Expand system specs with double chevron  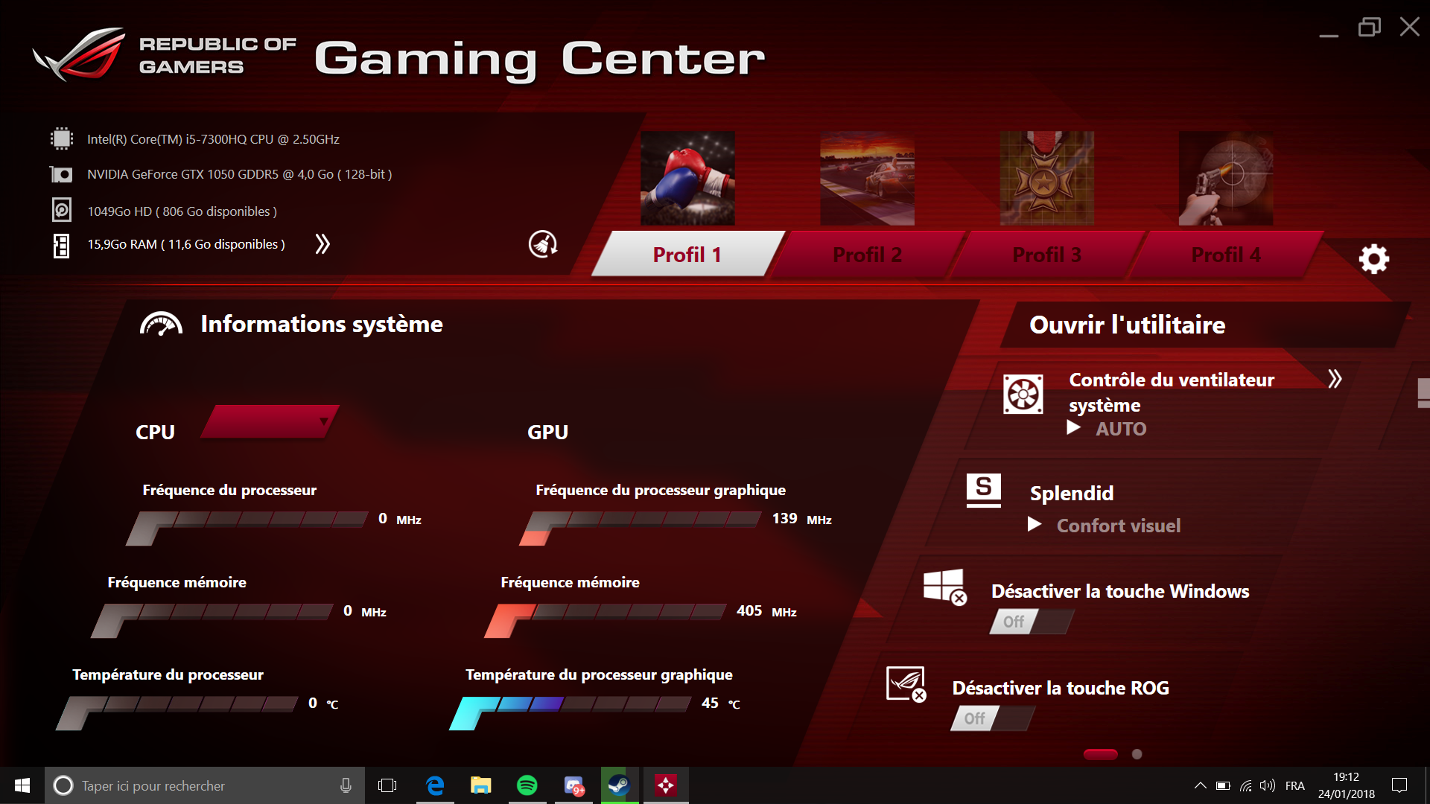322,244
